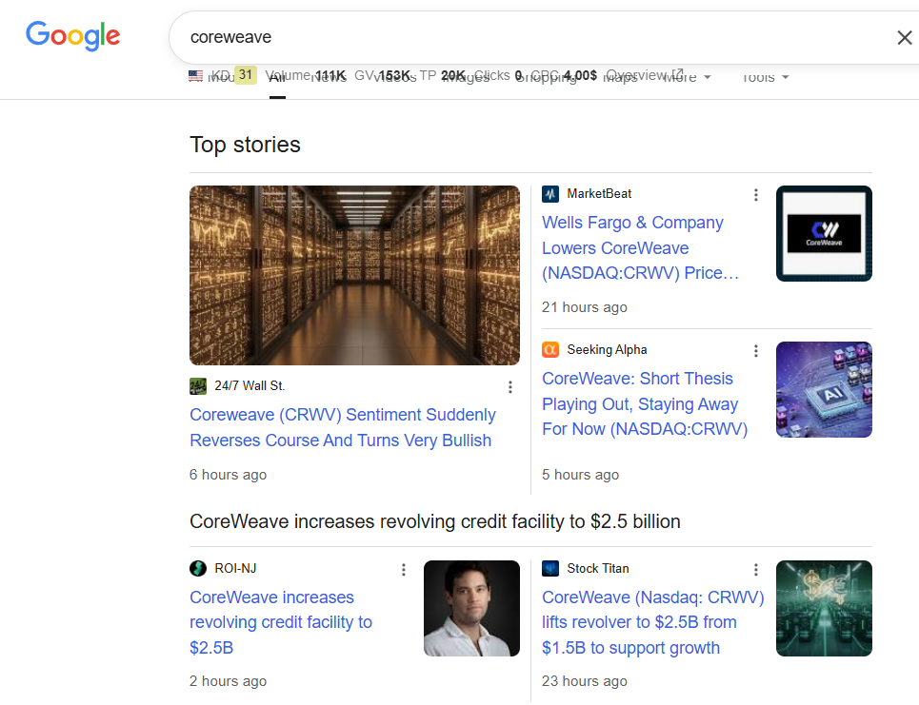Screen dimensions: 919x705
Task: Click the '2 hours ago' timestamp
Action: coord(228,681)
